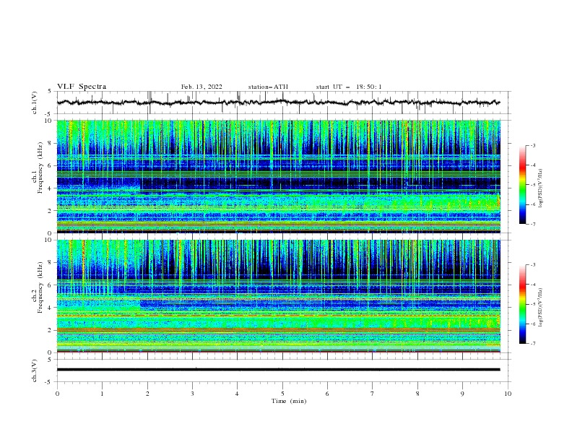572x442 pixels.
Task: Click the "-3" label on ch.1 color bar
Action: tap(533, 145)
